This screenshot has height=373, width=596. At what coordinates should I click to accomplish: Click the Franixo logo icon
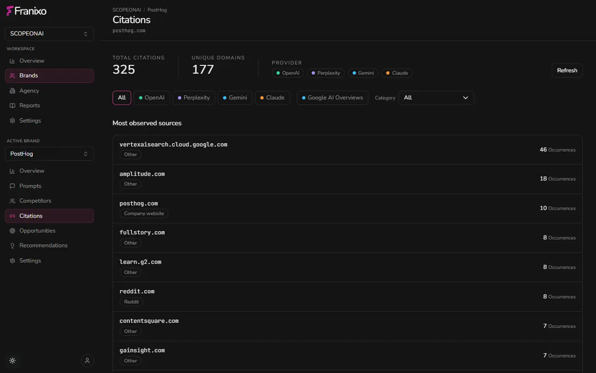tap(10, 11)
